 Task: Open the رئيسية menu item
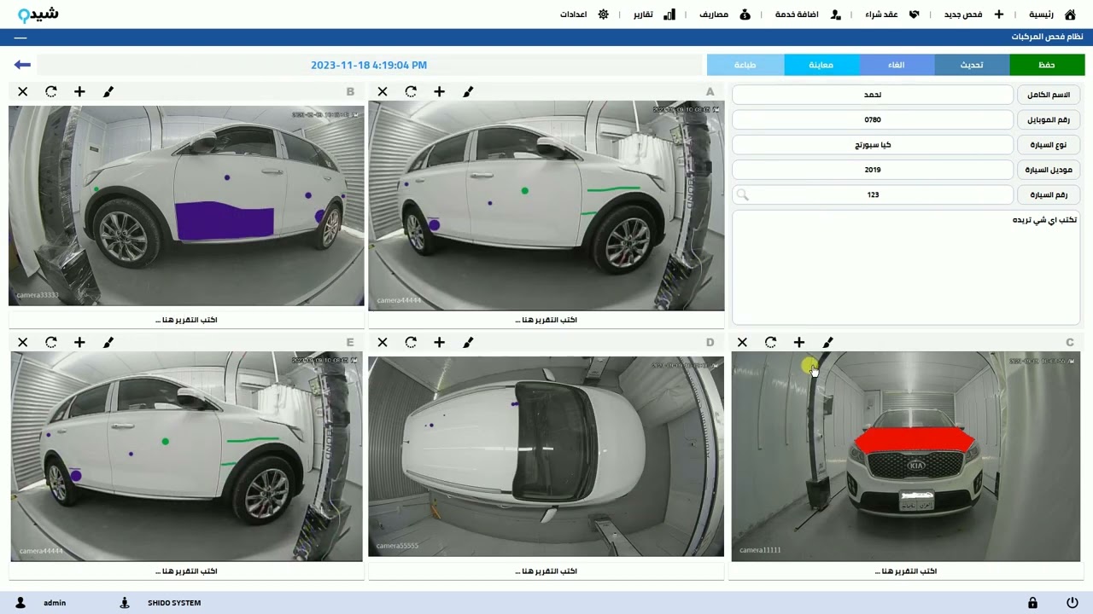click(x=1041, y=14)
